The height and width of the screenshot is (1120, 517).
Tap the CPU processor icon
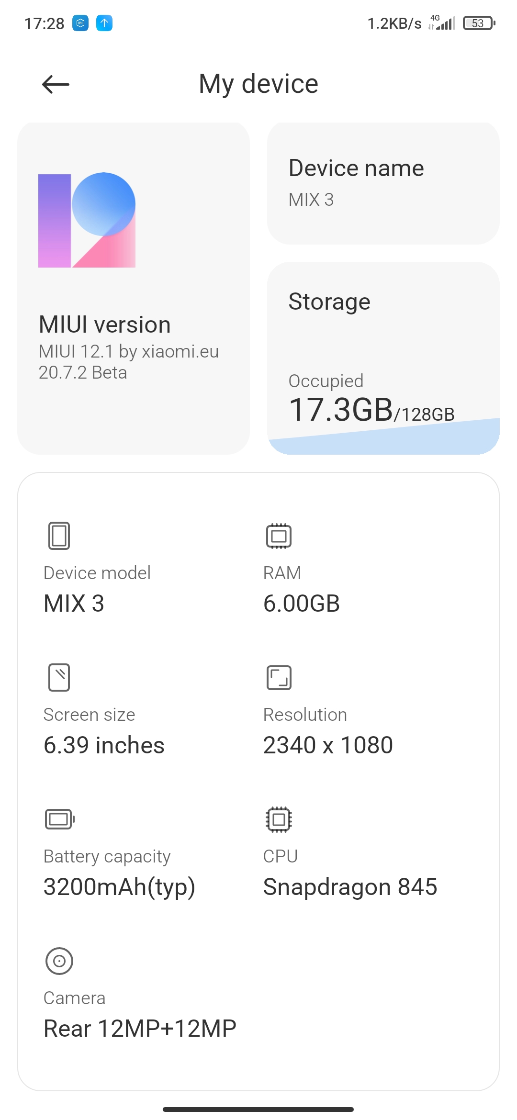[279, 819]
